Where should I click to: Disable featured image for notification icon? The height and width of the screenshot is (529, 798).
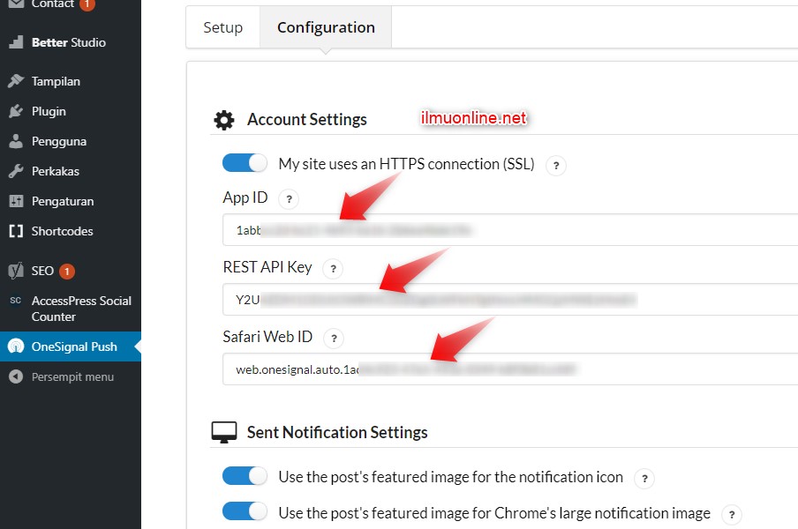[245, 476]
